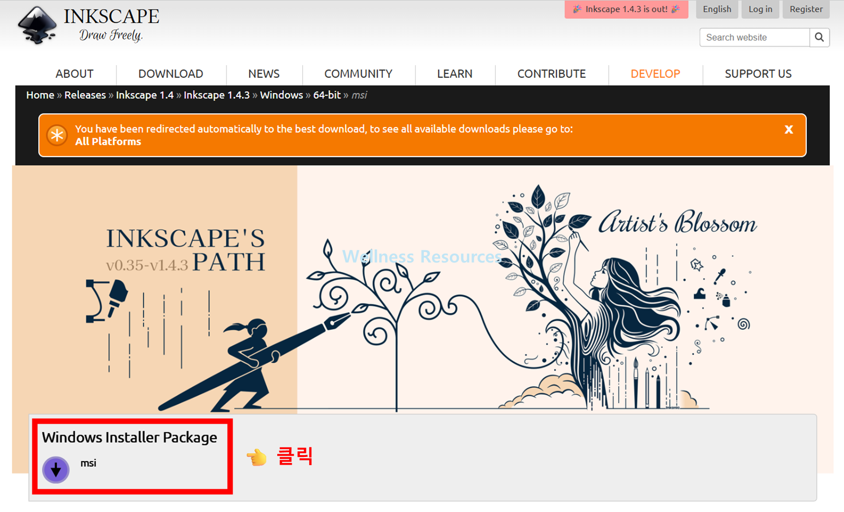Open the ABOUT menu
Image resolution: width=844 pixels, height=512 pixels.
74,74
